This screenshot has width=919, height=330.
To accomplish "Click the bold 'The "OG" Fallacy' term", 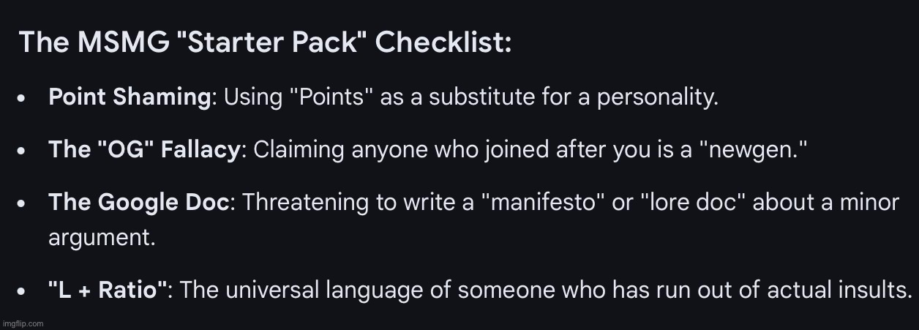I will tap(143, 150).
